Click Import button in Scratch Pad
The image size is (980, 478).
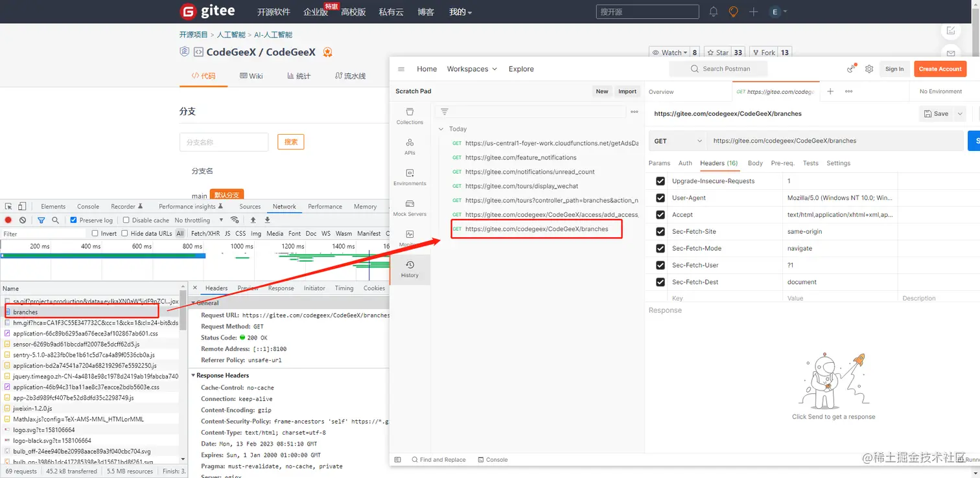tap(627, 91)
